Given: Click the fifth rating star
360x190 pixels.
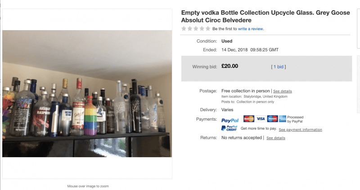Looking at the screenshot, I should 207,29.
